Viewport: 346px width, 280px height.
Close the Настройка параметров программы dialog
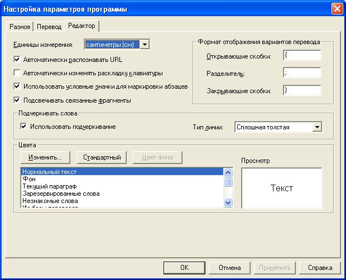337,9
